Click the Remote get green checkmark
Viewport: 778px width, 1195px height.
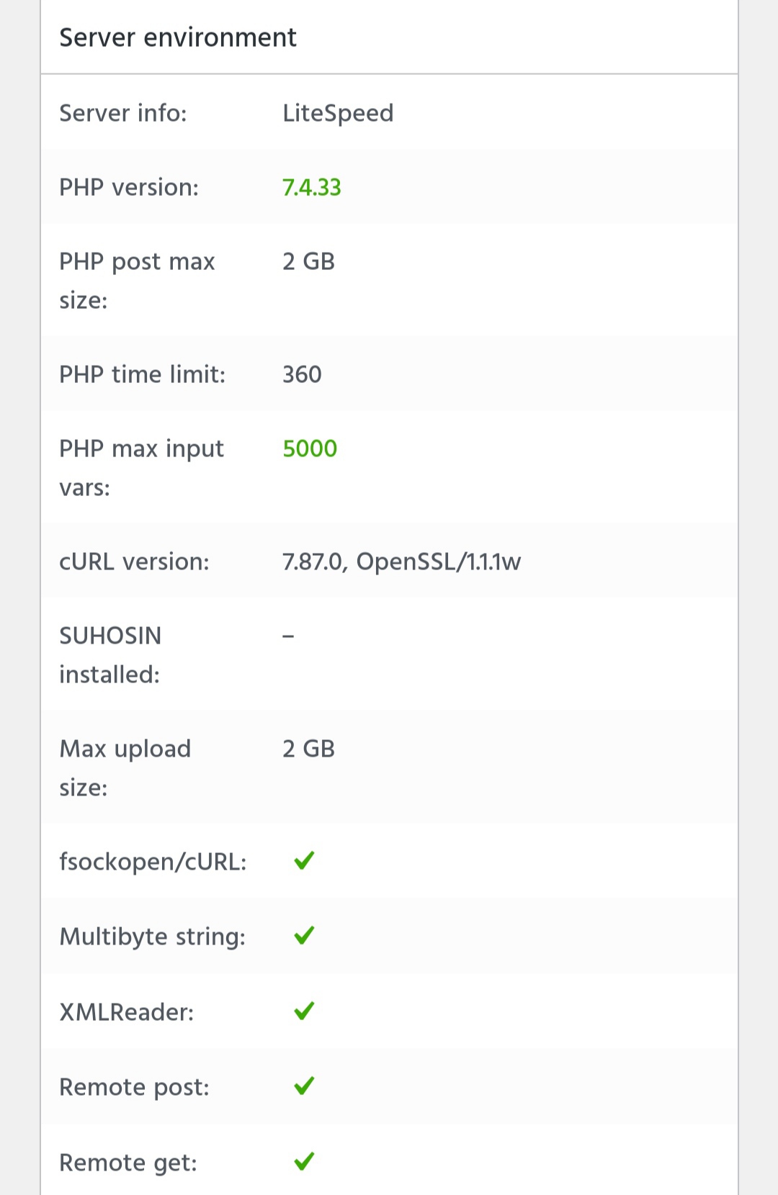click(305, 1161)
